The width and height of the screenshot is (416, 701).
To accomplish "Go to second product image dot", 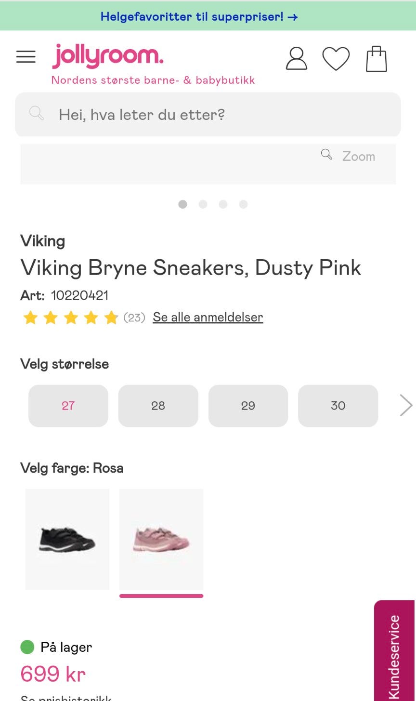I will (x=203, y=204).
